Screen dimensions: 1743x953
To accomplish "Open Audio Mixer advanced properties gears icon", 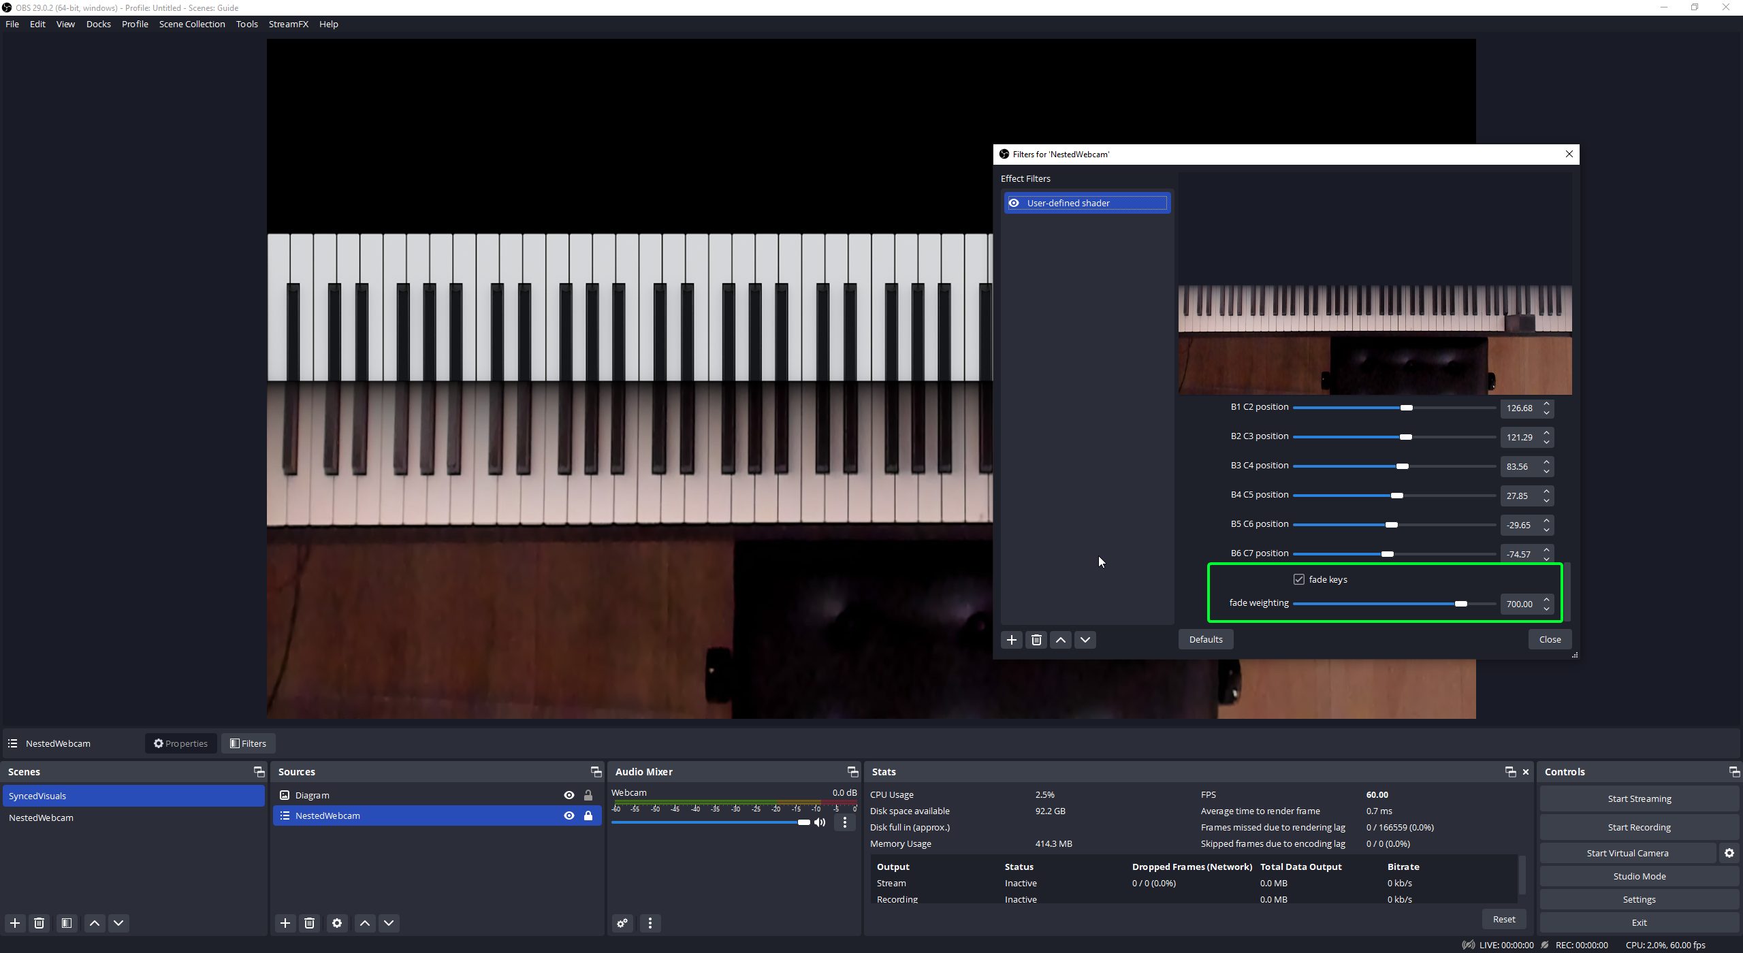I will pyautogui.click(x=622, y=923).
